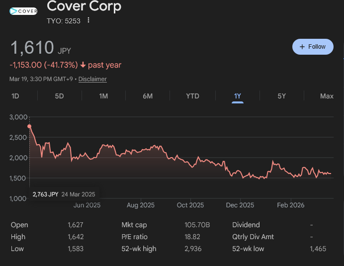Click the 52-wk low label
The width and height of the screenshot is (344, 266).
click(x=248, y=249)
